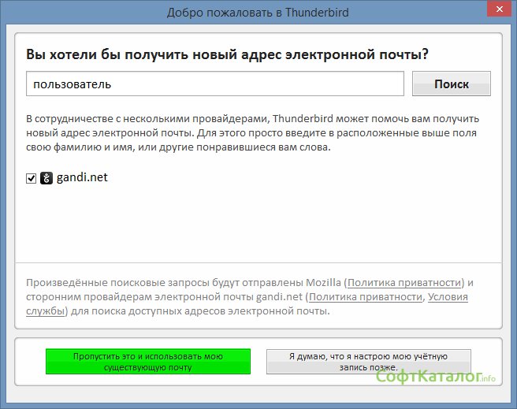Click the СофтКаталог.info watermark
Viewport: 517px width, 409px height.
(436, 377)
